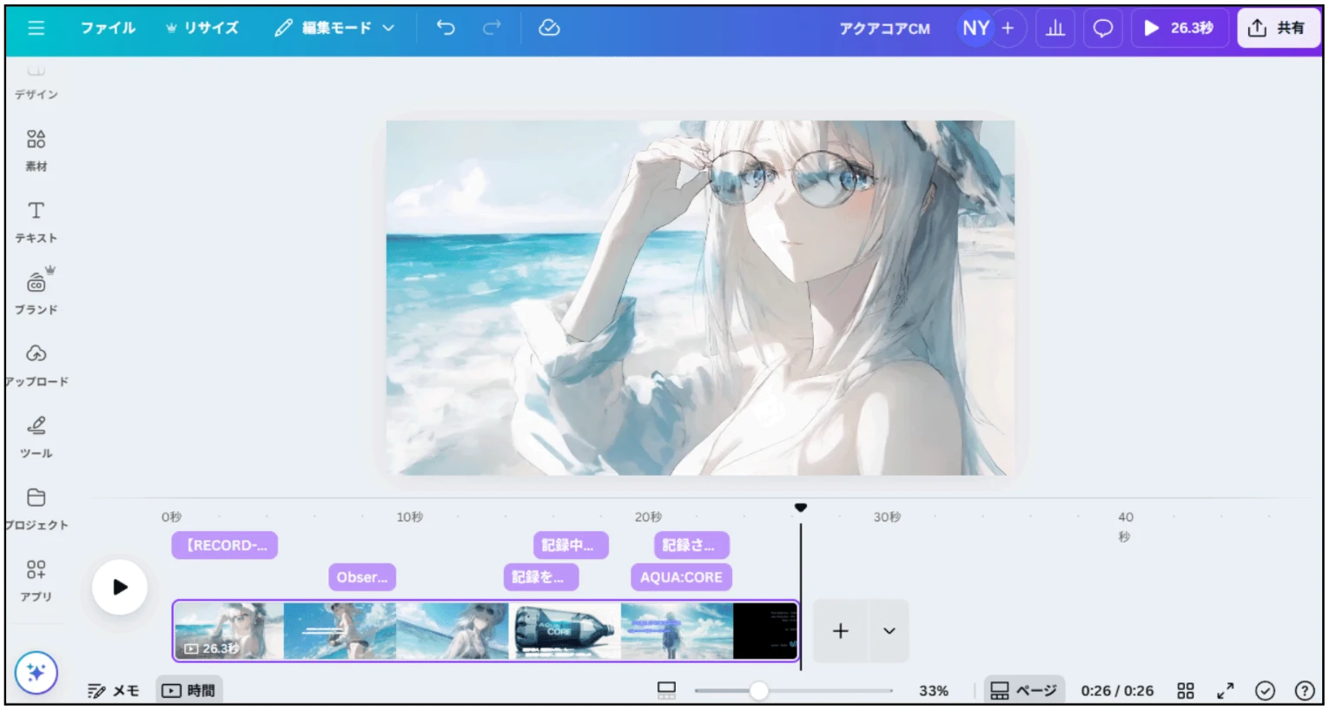Select the black ending clip thumbnail

765,631
